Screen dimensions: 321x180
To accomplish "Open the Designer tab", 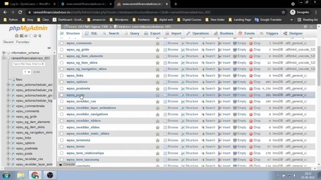I will click(293, 33).
